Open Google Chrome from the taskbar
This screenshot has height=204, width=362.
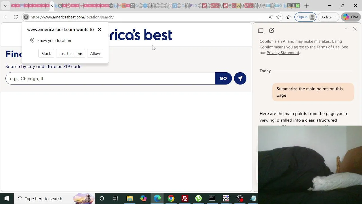click(x=171, y=199)
